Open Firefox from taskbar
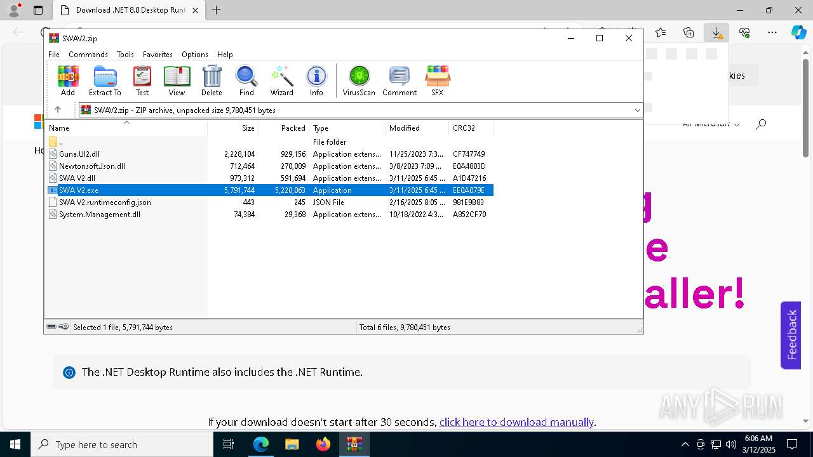This screenshot has width=813, height=457. (323, 444)
